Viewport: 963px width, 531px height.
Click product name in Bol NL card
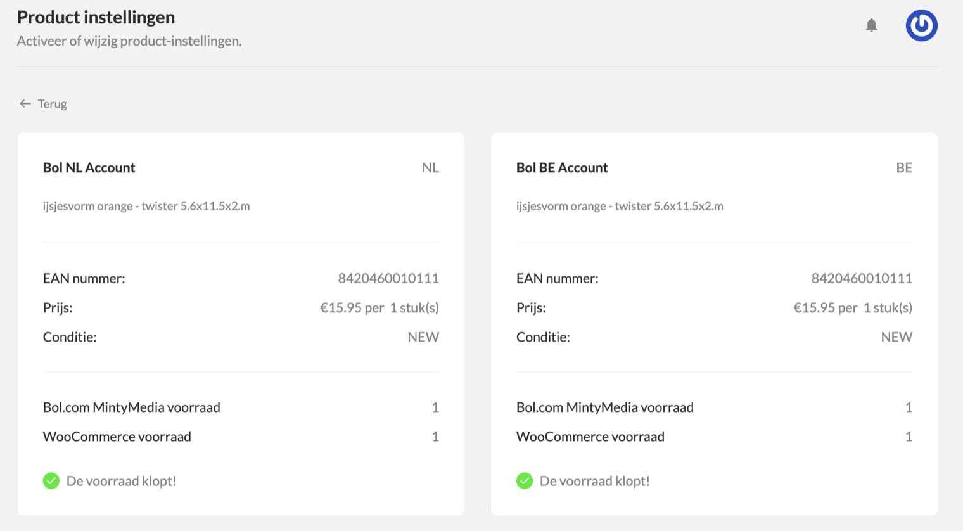pos(146,206)
